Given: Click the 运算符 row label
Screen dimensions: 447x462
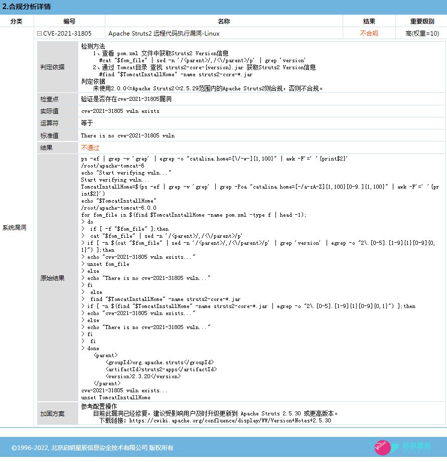Looking at the screenshot, I should [x=49, y=123].
